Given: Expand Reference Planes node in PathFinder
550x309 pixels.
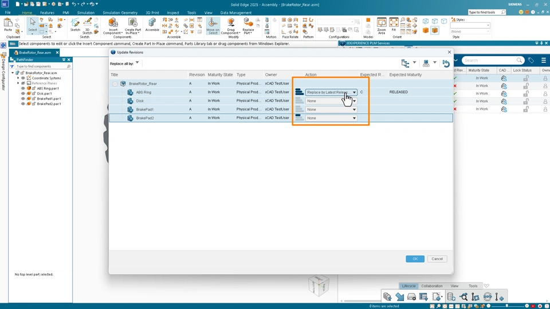Looking at the screenshot, I should pyautogui.click(x=18, y=84).
